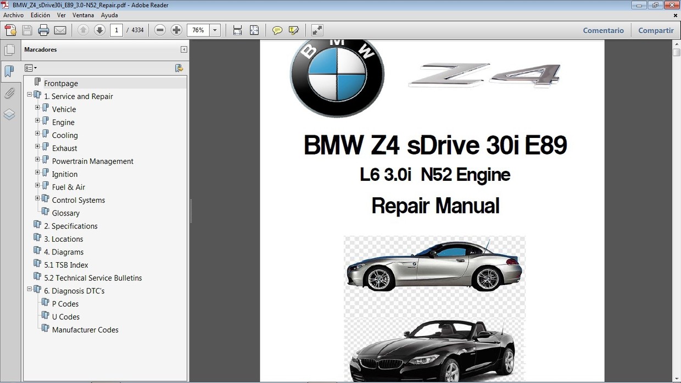Click the Compartir button
Image resolution: width=681 pixels, height=383 pixels.
(656, 30)
